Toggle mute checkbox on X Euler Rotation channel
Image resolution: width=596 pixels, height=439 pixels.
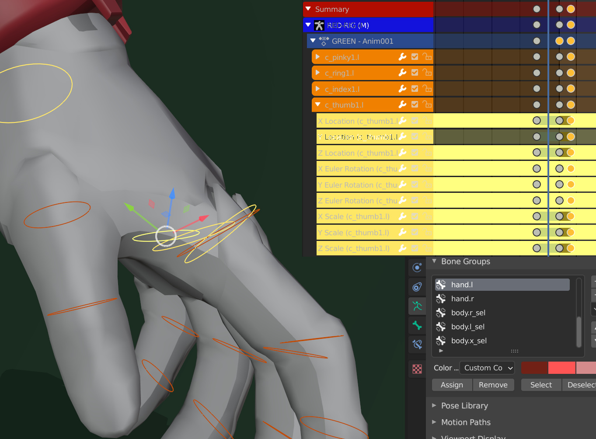coord(415,168)
